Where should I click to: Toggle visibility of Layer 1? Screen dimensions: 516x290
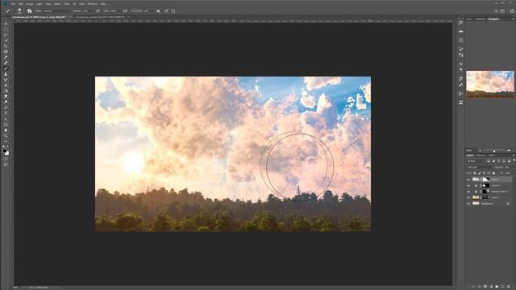468,197
